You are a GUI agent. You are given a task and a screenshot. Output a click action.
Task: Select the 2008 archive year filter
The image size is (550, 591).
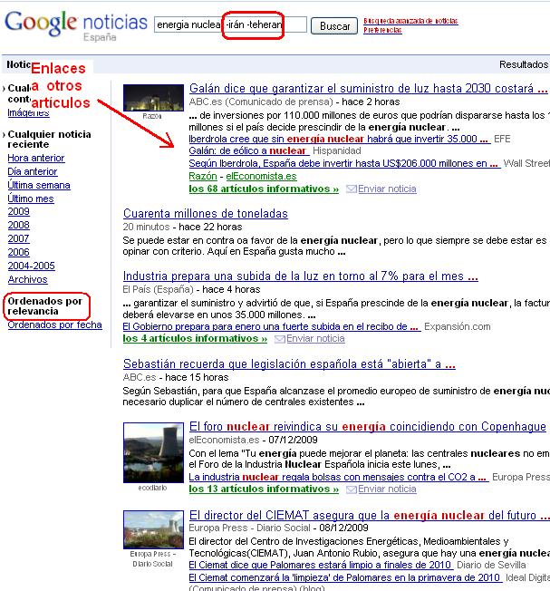click(x=18, y=225)
